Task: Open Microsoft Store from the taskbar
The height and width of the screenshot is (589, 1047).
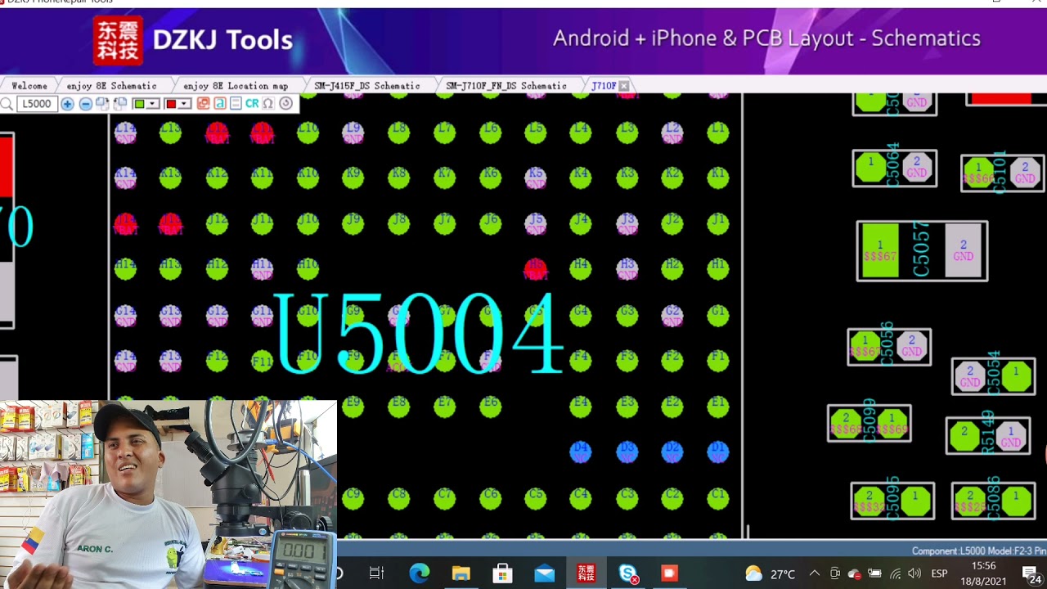Action: [502, 573]
